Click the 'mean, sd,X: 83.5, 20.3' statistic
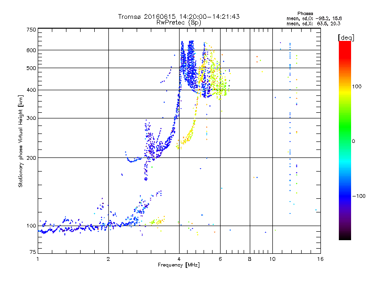The height and width of the screenshot is (282, 377). [x=313, y=23]
